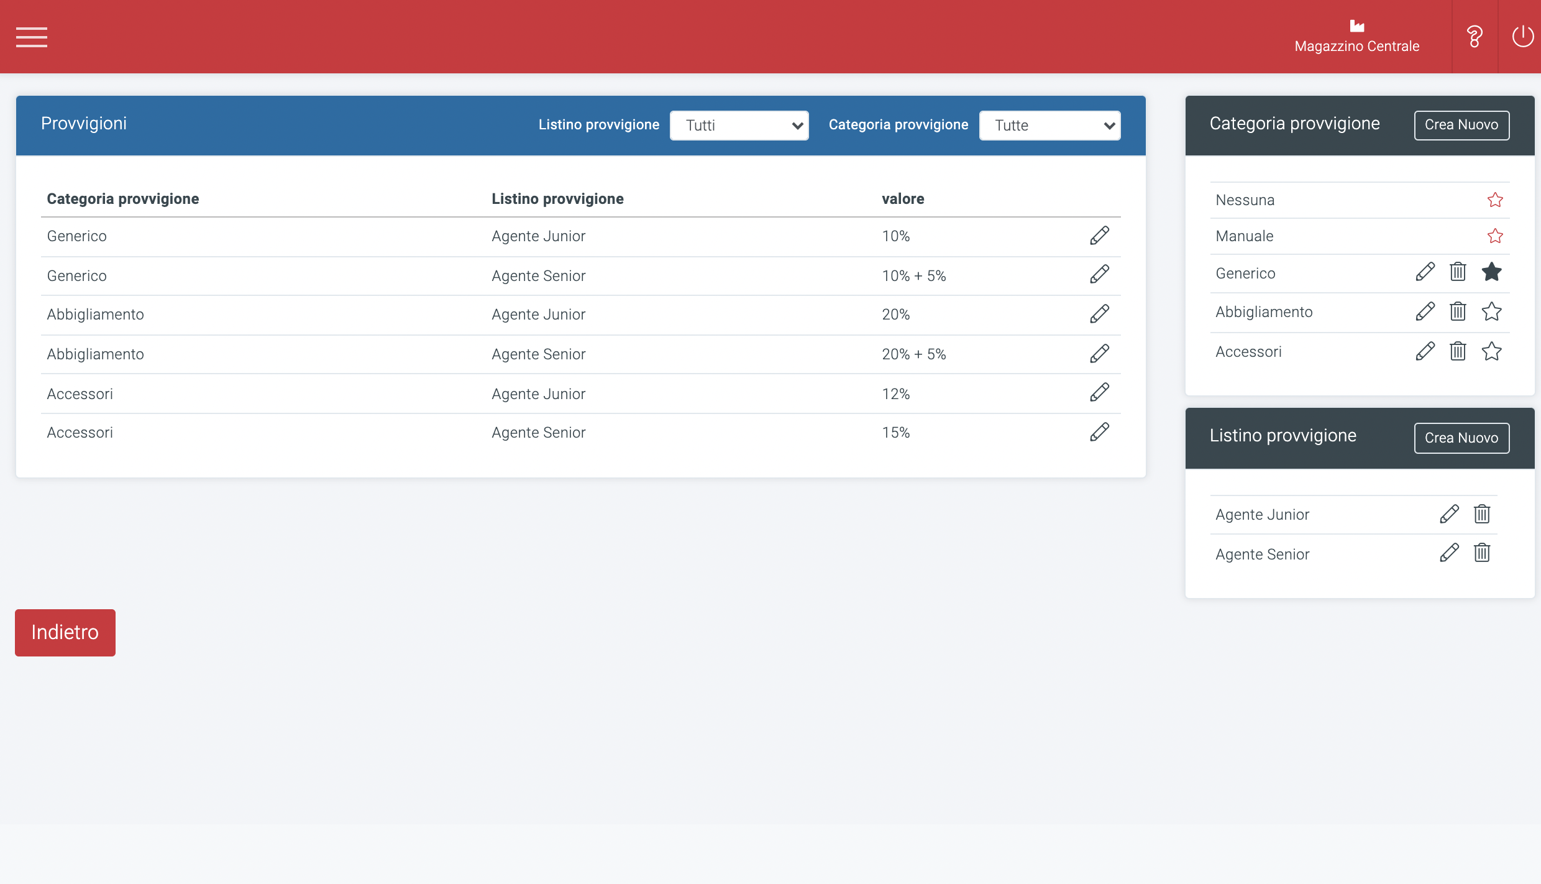Click Categoria provvigione column header
1541x884 pixels.
[123, 199]
